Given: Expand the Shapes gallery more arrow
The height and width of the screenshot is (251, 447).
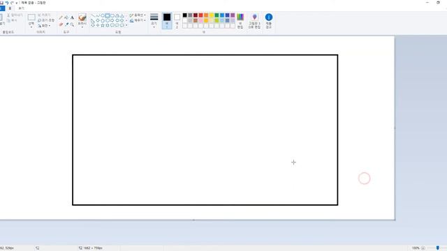Looking at the screenshot, I should point(126,25).
